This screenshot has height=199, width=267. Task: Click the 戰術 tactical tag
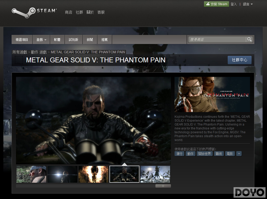(x=219, y=154)
